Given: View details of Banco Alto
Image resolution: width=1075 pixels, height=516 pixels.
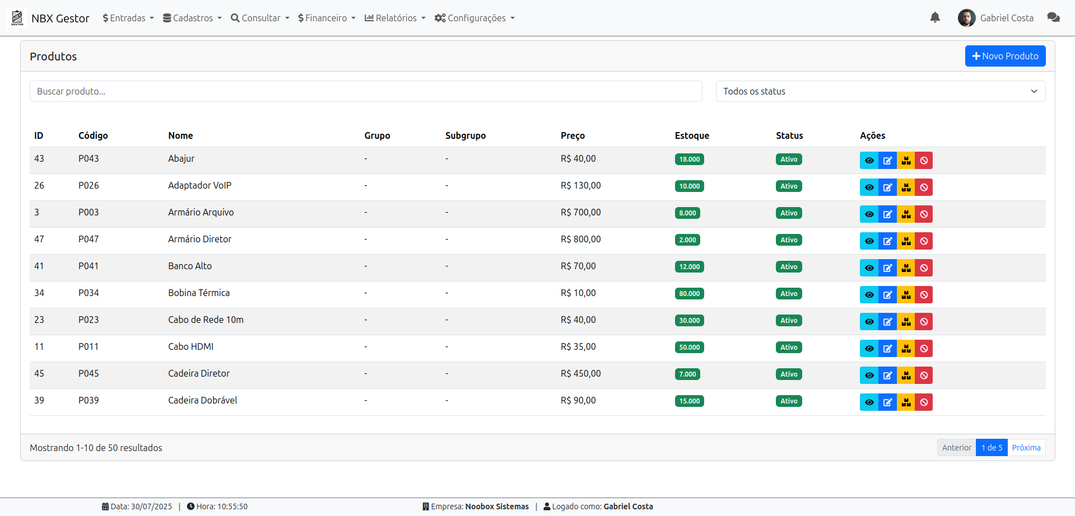Looking at the screenshot, I should point(869,268).
